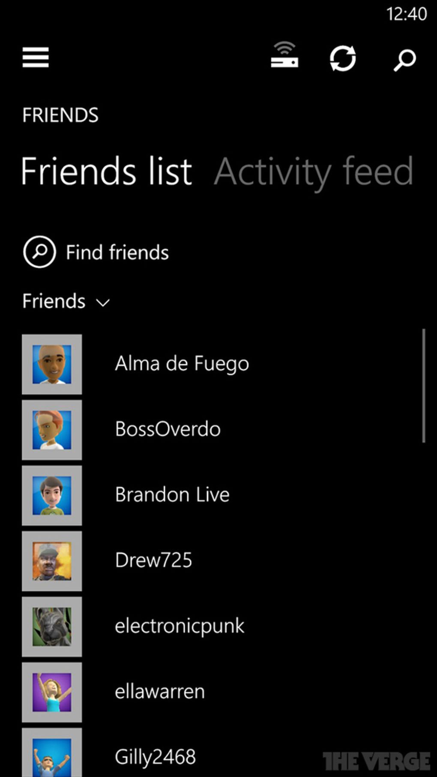437x777 pixels.
Task: Click the 12:40 clock in status bar
Action: point(406,14)
